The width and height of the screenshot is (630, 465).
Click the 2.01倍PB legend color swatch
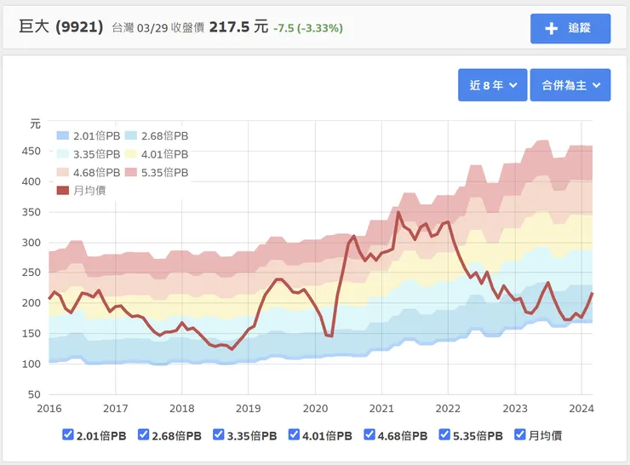click(x=62, y=135)
